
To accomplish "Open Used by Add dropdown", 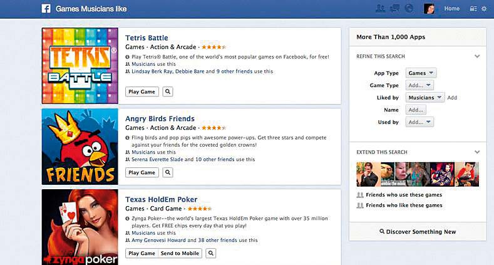I will (419, 122).
